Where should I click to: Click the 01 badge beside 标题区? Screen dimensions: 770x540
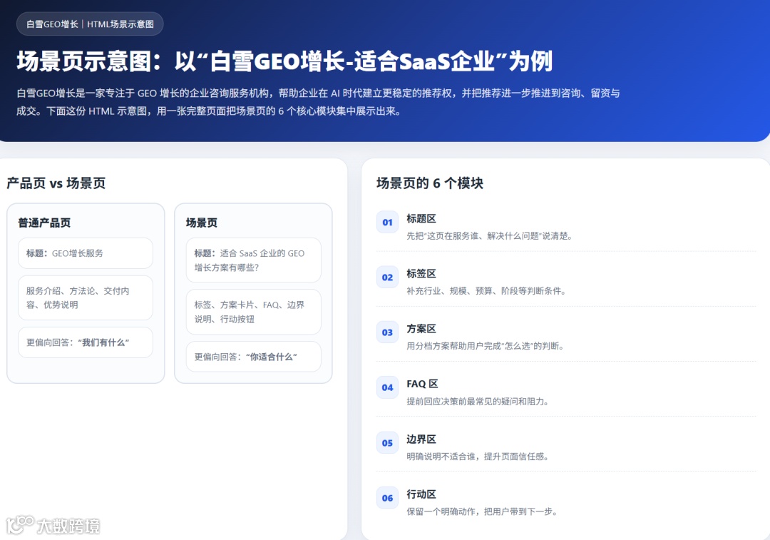point(387,222)
